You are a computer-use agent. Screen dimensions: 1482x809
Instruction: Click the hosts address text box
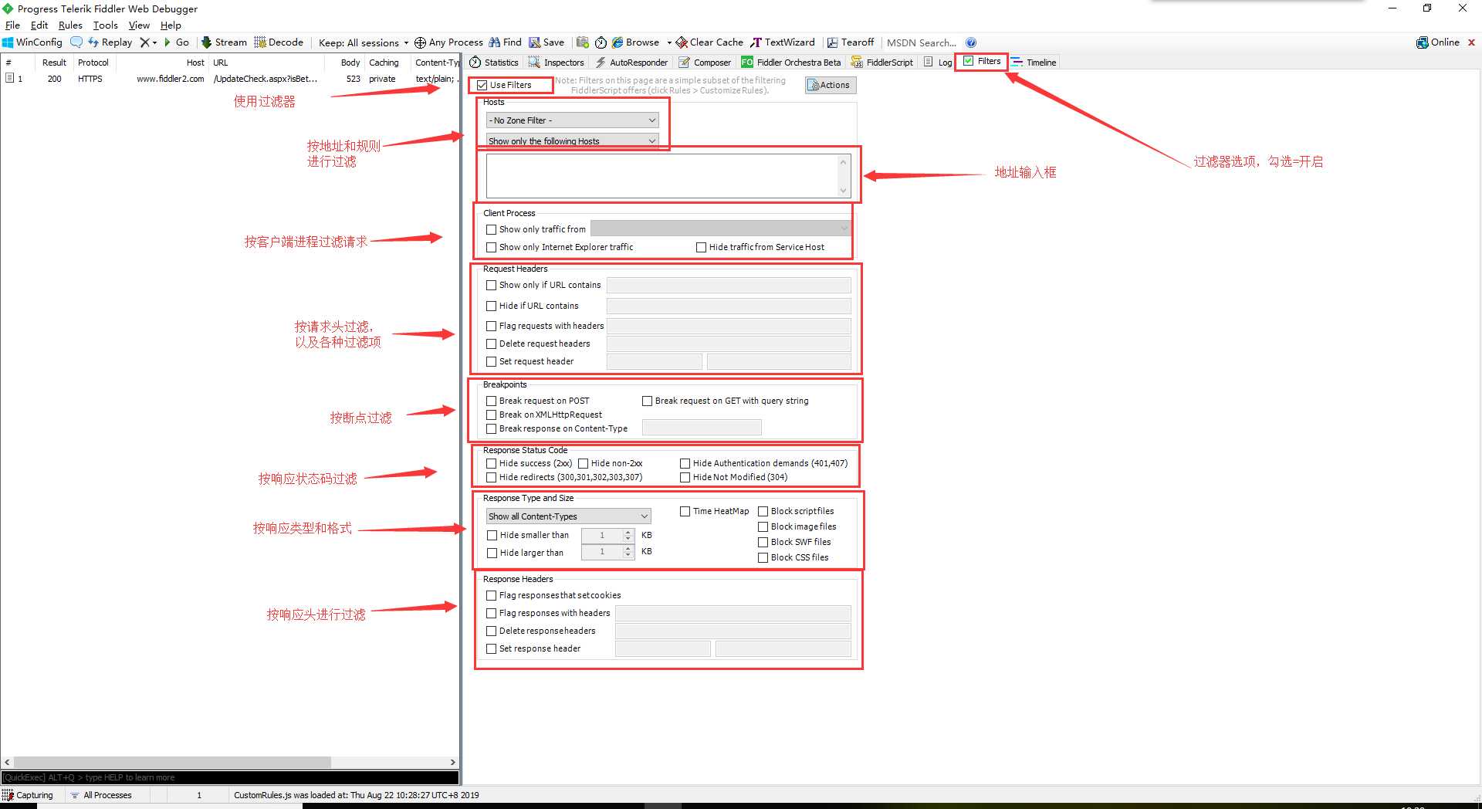(663, 175)
